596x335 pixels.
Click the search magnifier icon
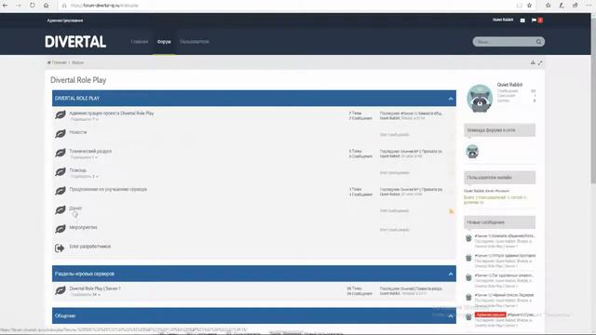pos(538,42)
